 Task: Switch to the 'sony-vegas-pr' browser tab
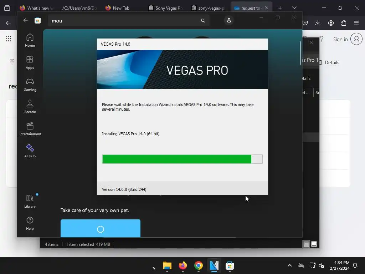point(209,8)
